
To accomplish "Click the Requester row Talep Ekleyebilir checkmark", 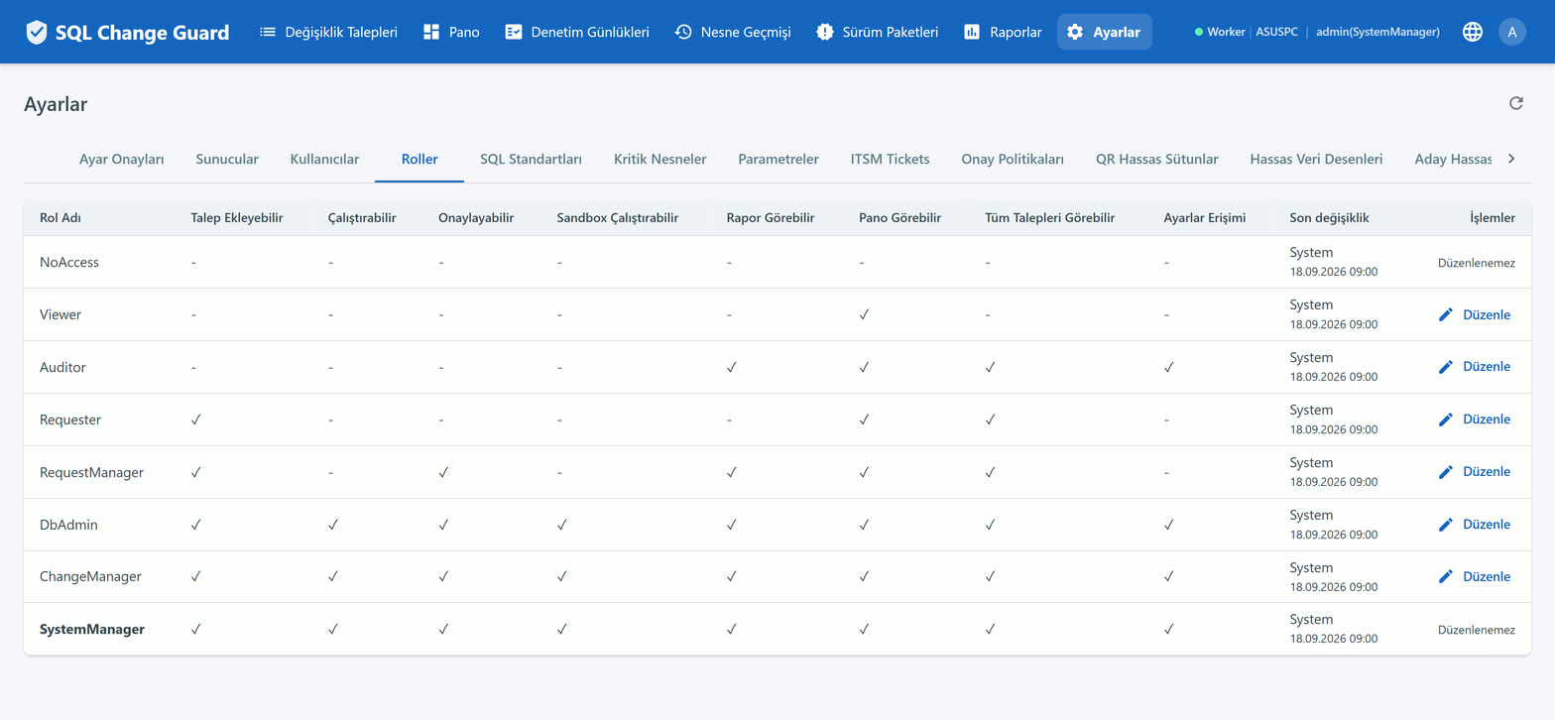I will click(196, 420).
